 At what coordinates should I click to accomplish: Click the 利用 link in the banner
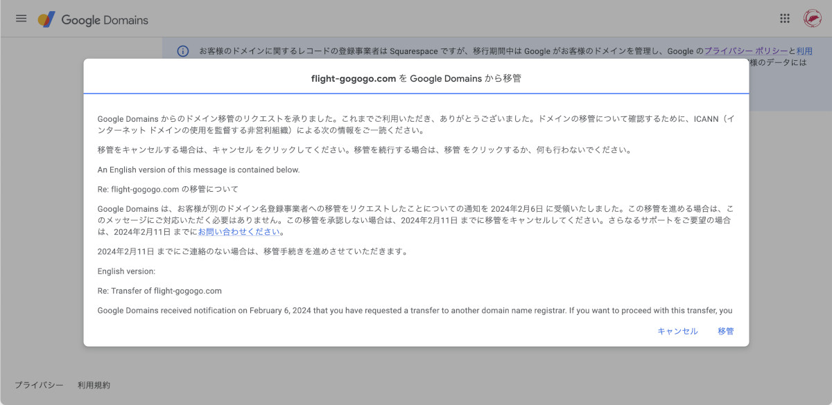tap(804, 51)
